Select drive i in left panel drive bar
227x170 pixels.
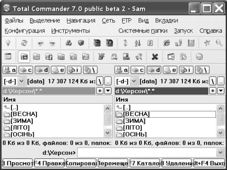click(74, 70)
